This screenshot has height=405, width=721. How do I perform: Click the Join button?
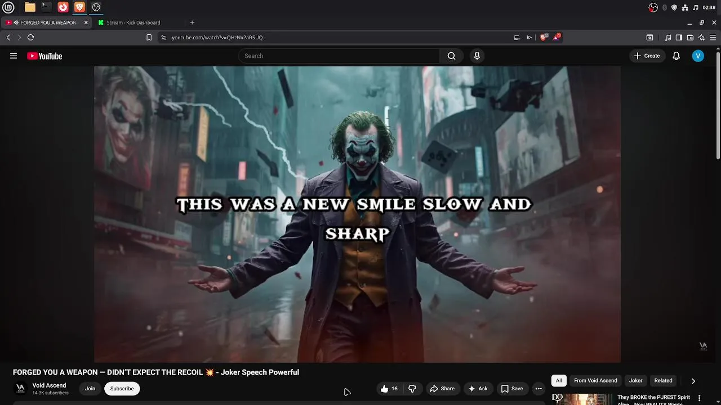[x=90, y=389]
